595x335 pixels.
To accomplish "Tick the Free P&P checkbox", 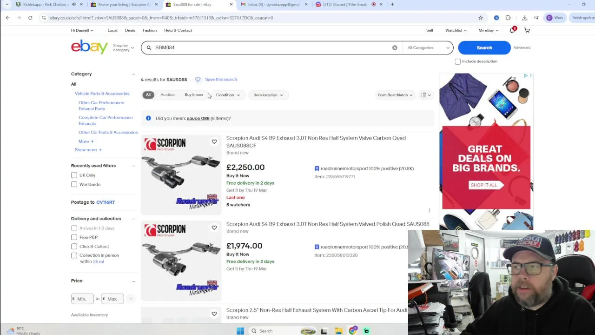I will coord(74,237).
